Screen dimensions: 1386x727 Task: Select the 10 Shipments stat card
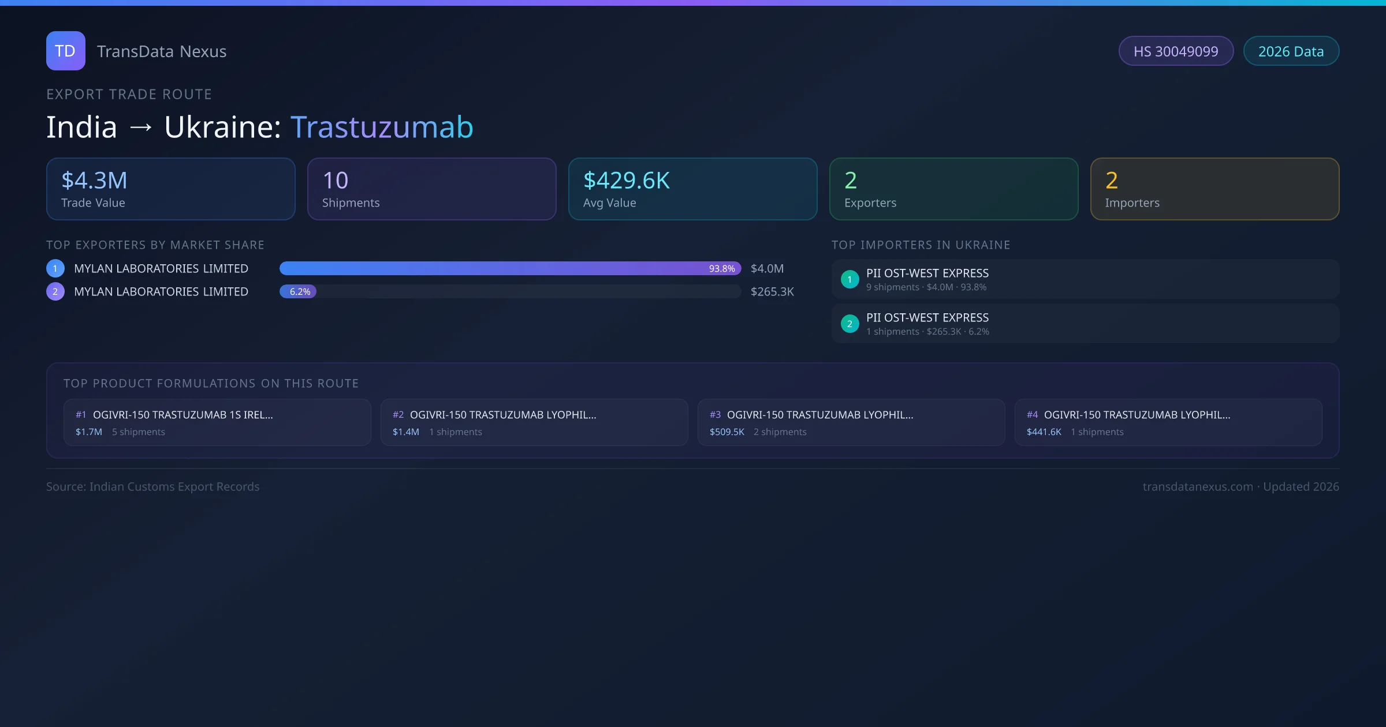click(431, 189)
